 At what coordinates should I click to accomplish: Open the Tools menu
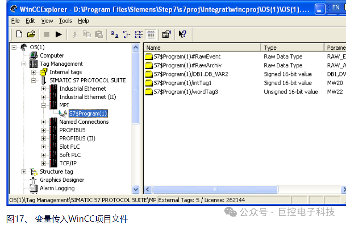click(x=65, y=21)
